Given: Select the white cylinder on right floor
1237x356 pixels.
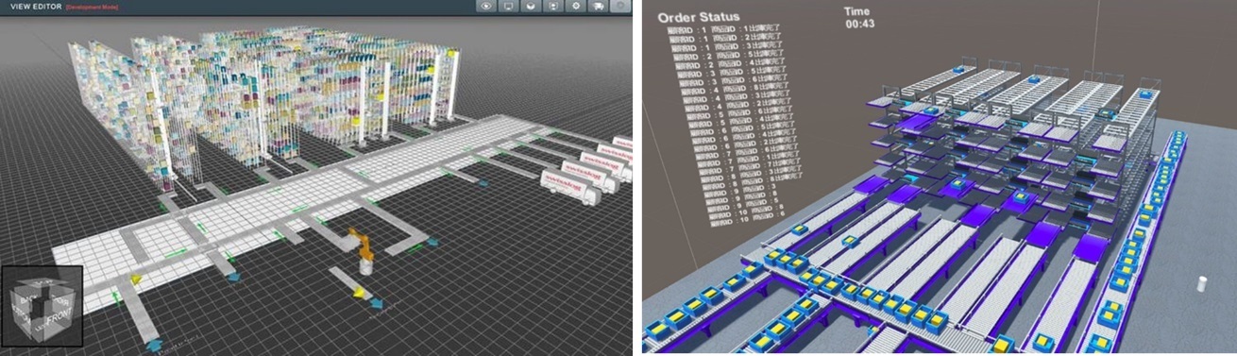Looking at the screenshot, I should (x=1202, y=283).
